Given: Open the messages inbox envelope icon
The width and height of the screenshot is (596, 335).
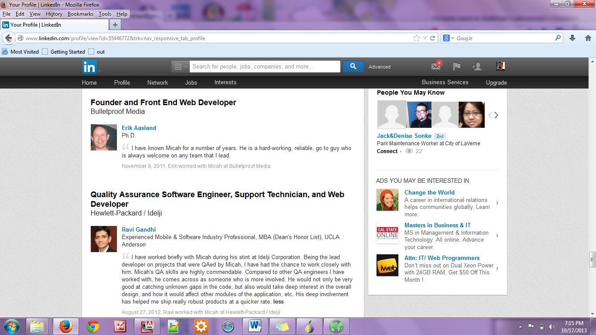Looking at the screenshot, I should point(436,66).
